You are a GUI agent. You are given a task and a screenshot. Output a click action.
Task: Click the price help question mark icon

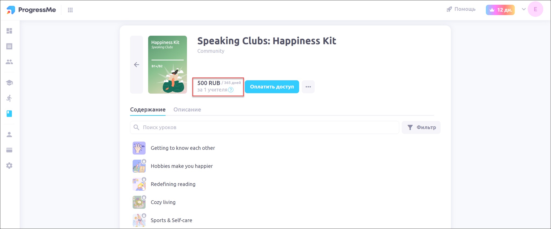click(231, 90)
